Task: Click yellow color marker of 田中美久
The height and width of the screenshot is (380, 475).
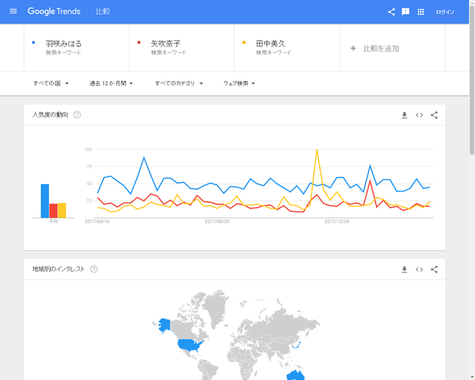Action: (x=244, y=42)
